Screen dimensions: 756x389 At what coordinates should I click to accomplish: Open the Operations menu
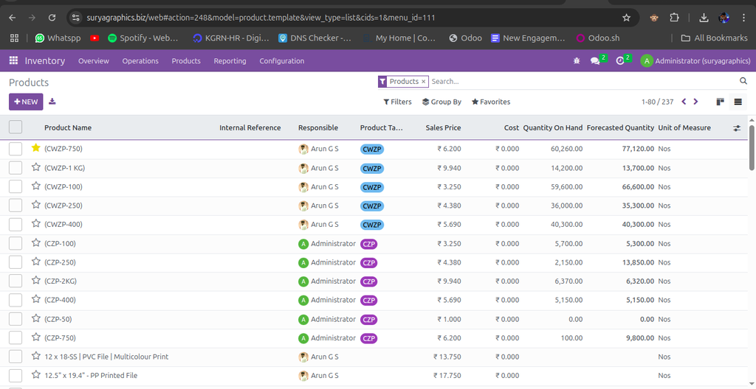point(140,61)
